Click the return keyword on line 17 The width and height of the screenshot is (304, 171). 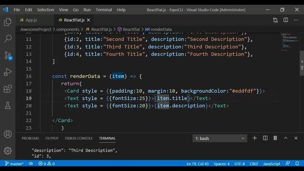[70, 84]
